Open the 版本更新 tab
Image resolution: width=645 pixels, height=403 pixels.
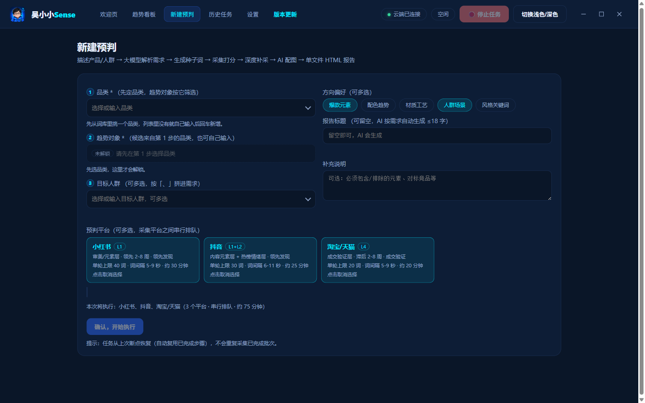[285, 14]
